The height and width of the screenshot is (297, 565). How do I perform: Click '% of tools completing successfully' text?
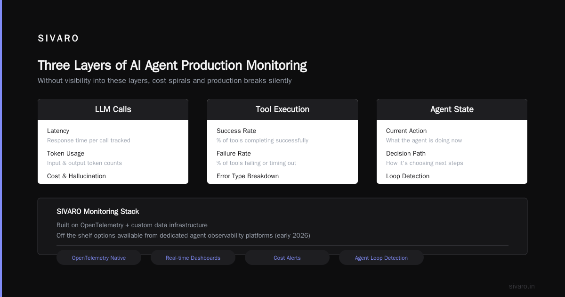[262, 140]
